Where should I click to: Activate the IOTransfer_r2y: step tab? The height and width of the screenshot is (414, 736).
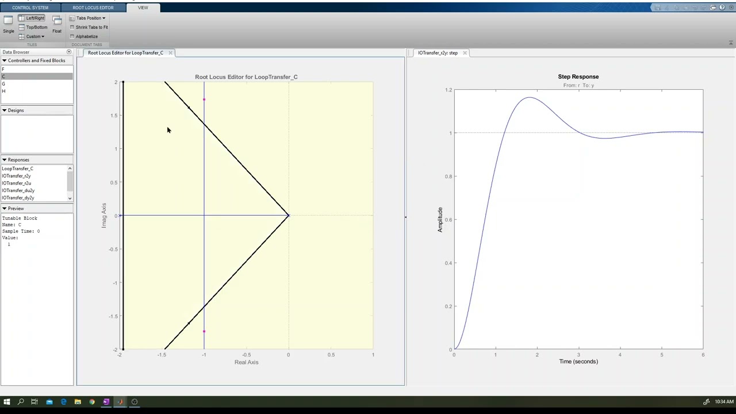[438, 53]
